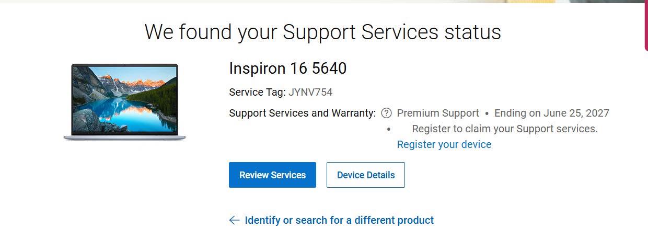Image resolution: width=648 pixels, height=240 pixels.
Task: Click the Support Services status heading
Action: (x=323, y=32)
